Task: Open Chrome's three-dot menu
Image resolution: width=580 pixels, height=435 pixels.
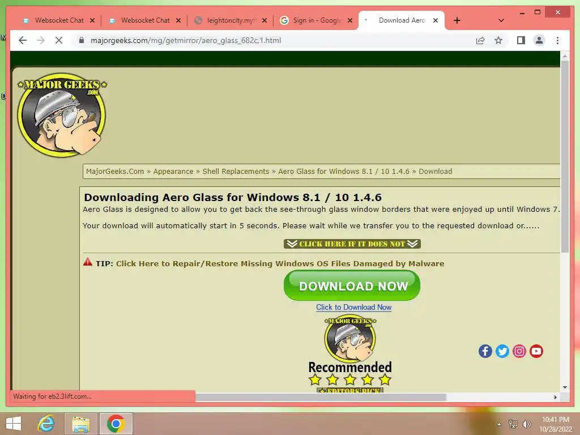Action: click(x=557, y=40)
